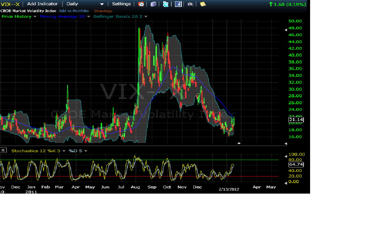Open the alarm clock alerts icon
The height and width of the screenshot is (236, 379).
tap(141, 4)
